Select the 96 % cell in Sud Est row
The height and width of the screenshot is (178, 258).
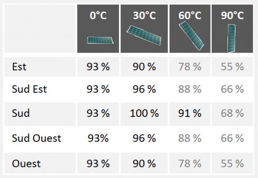tap(144, 89)
